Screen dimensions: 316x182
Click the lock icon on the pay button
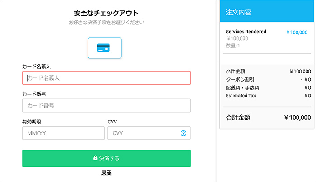coord(95,159)
